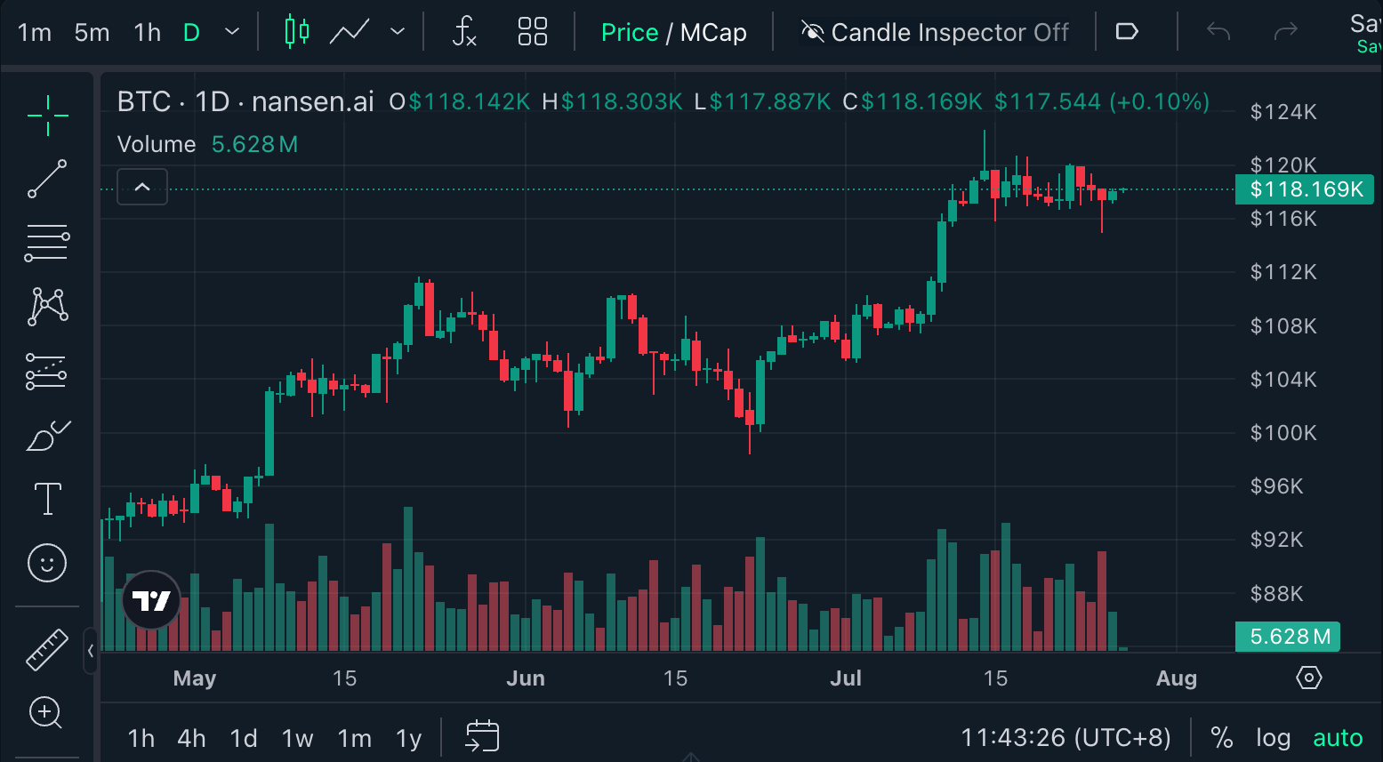The height and width of the screenshot is (762, 1383).
Task: Enable percentage scale mode
Action: tap(1221, 737)
